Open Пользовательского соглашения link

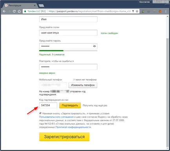click(56, 117)
